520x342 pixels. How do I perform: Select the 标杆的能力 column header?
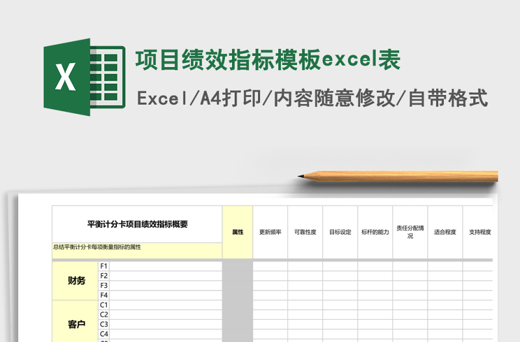coord(375,232)
